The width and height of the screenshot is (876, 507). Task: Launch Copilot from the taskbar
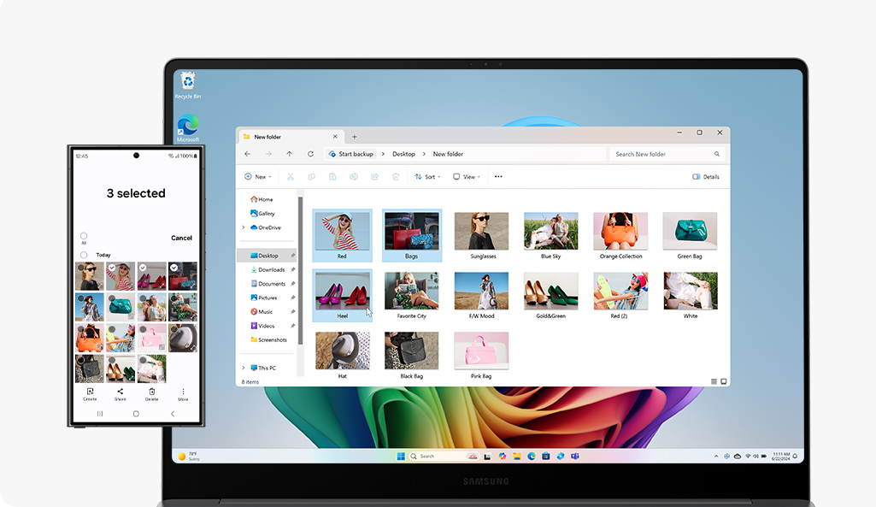[x=503, y=457]
